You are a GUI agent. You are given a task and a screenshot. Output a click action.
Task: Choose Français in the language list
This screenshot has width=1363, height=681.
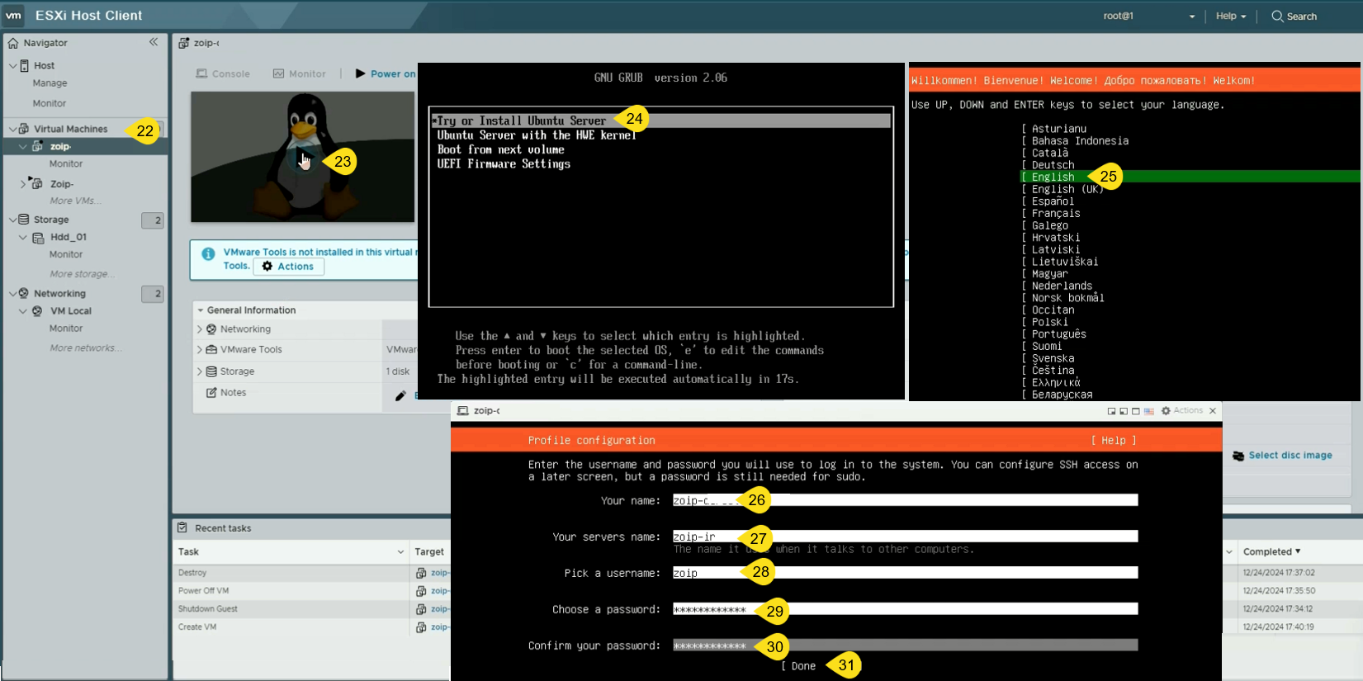(x=1056, y=213)
